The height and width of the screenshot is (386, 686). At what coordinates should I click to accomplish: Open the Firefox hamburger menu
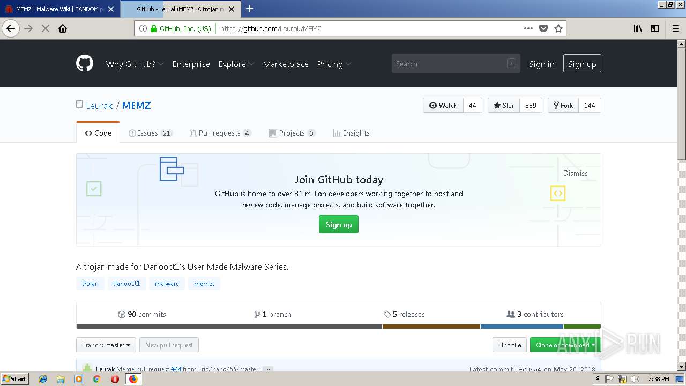(x=676, y=29)
